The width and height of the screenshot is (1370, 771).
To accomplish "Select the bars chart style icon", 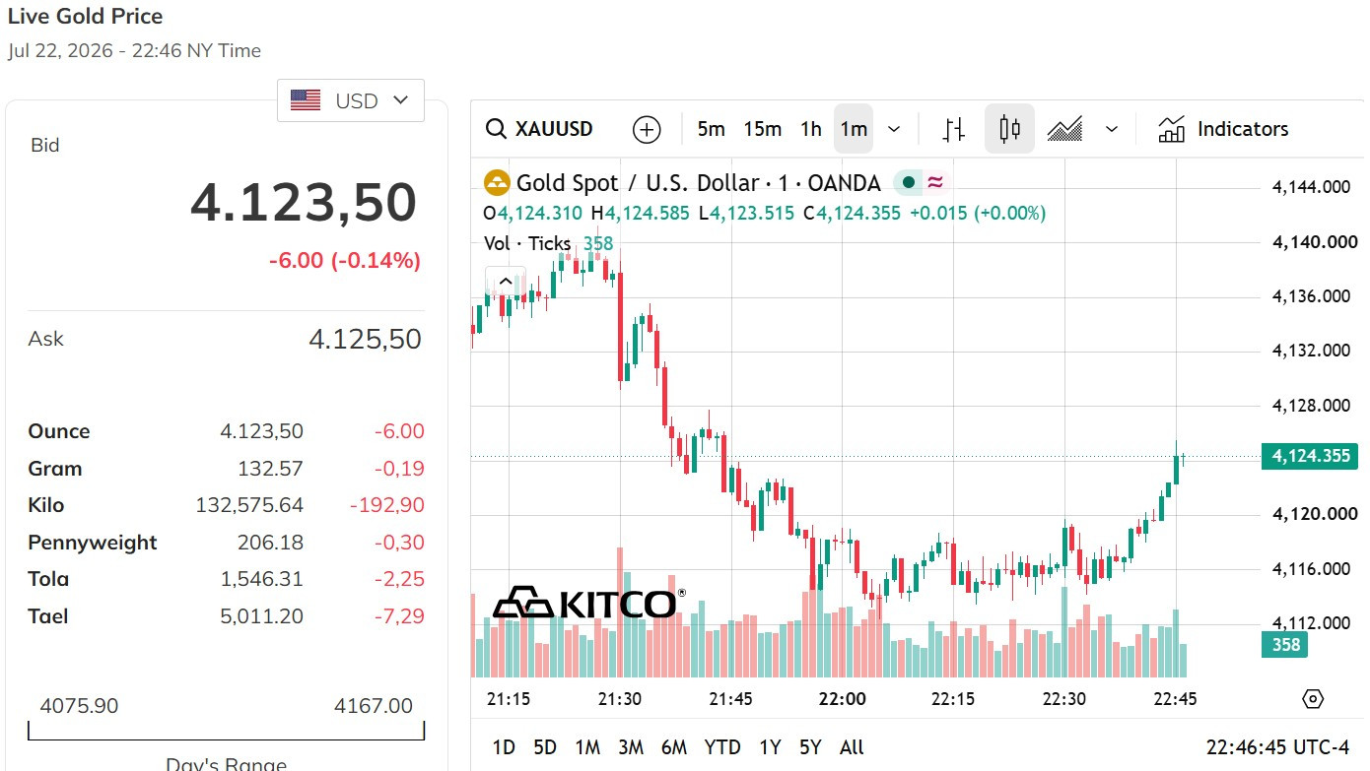I will 954,129.
